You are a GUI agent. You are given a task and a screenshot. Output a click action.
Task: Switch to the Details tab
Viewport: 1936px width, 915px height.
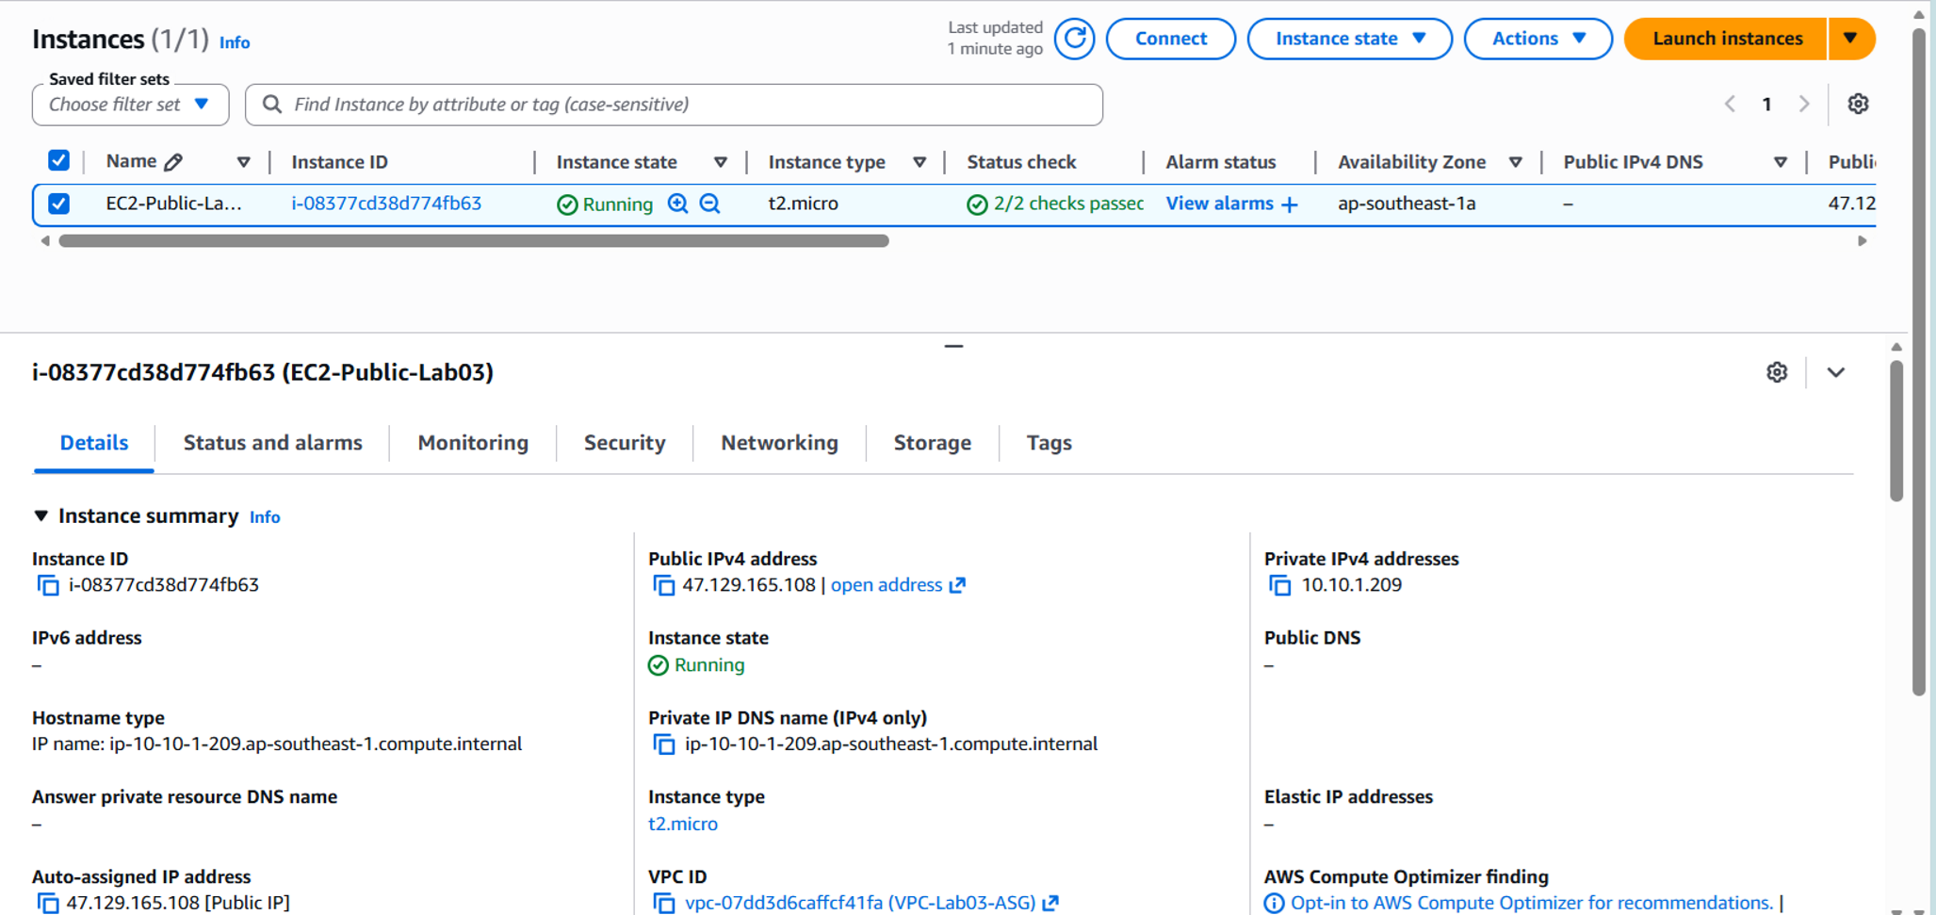coord(94,443)
